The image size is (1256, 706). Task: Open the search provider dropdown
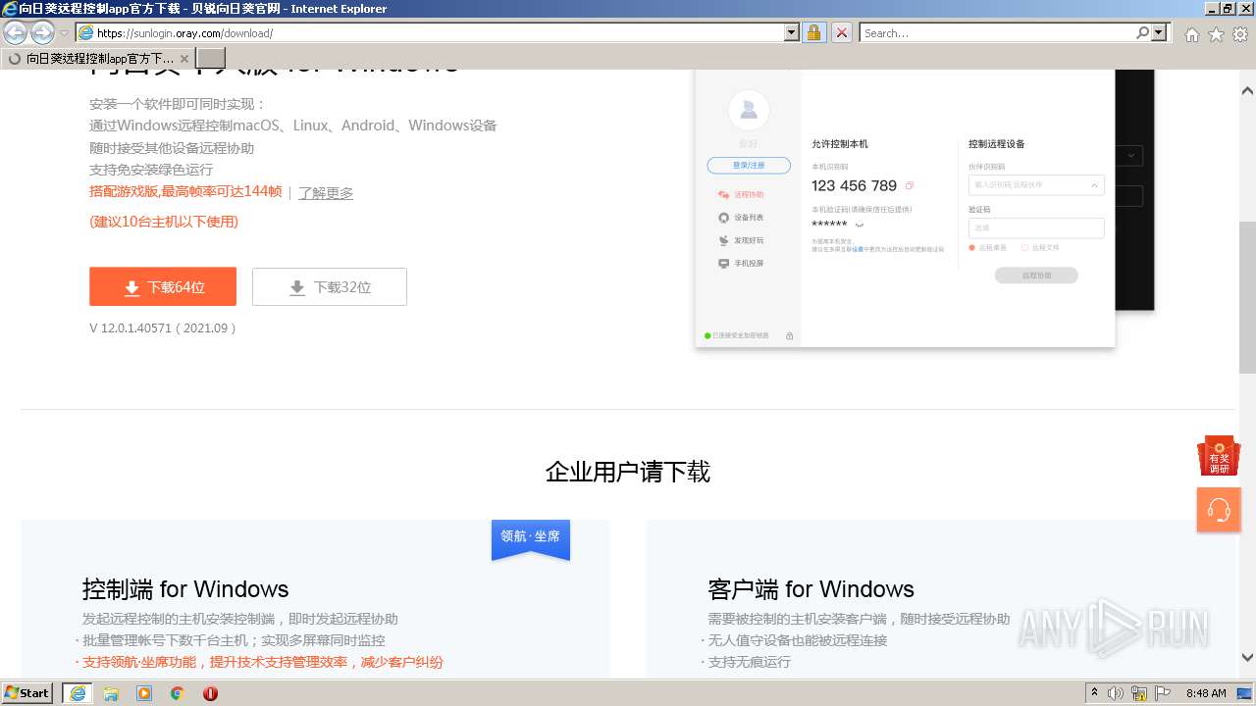[x=1160, y=32]
